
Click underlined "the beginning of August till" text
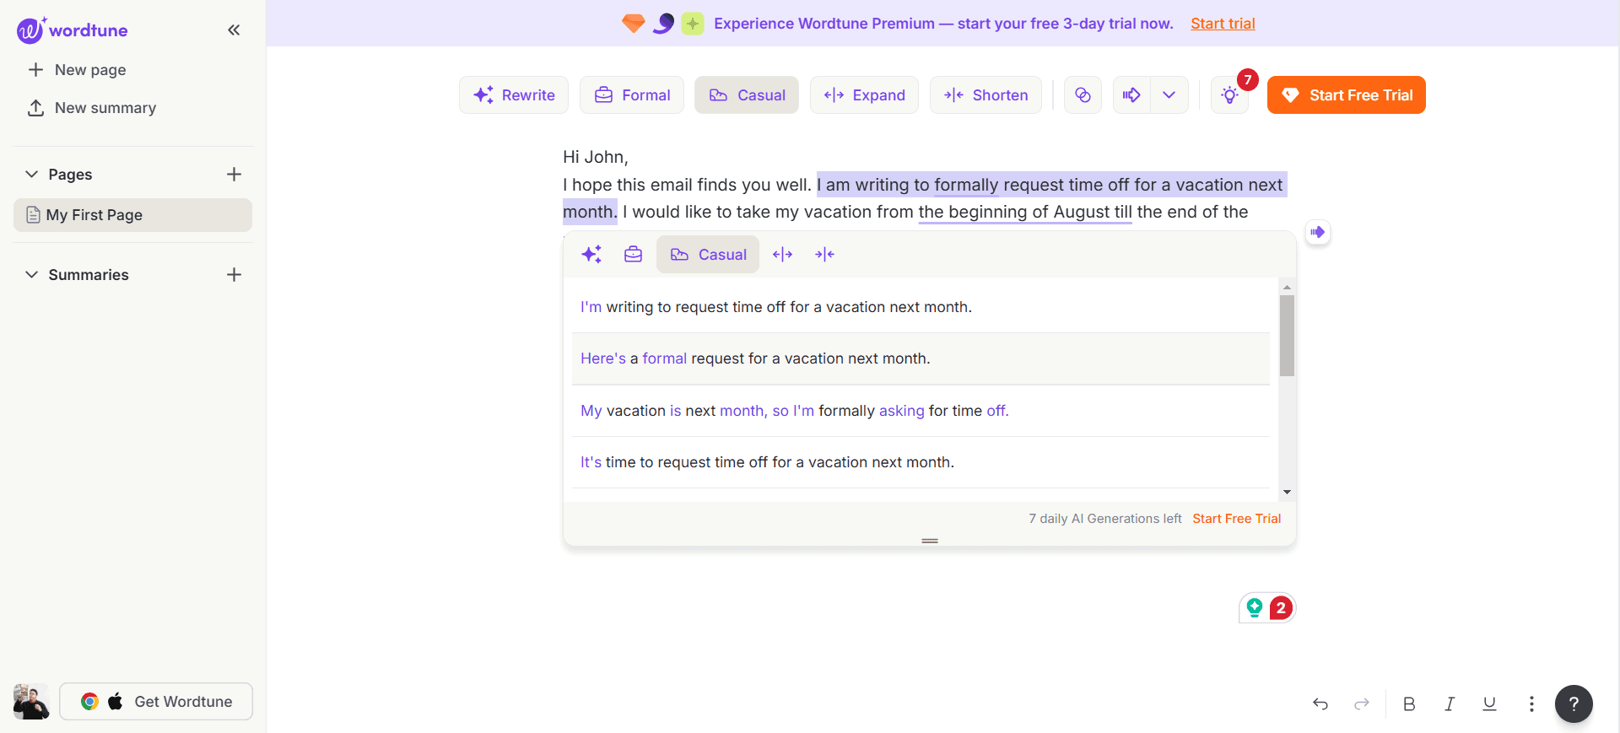1025,212
